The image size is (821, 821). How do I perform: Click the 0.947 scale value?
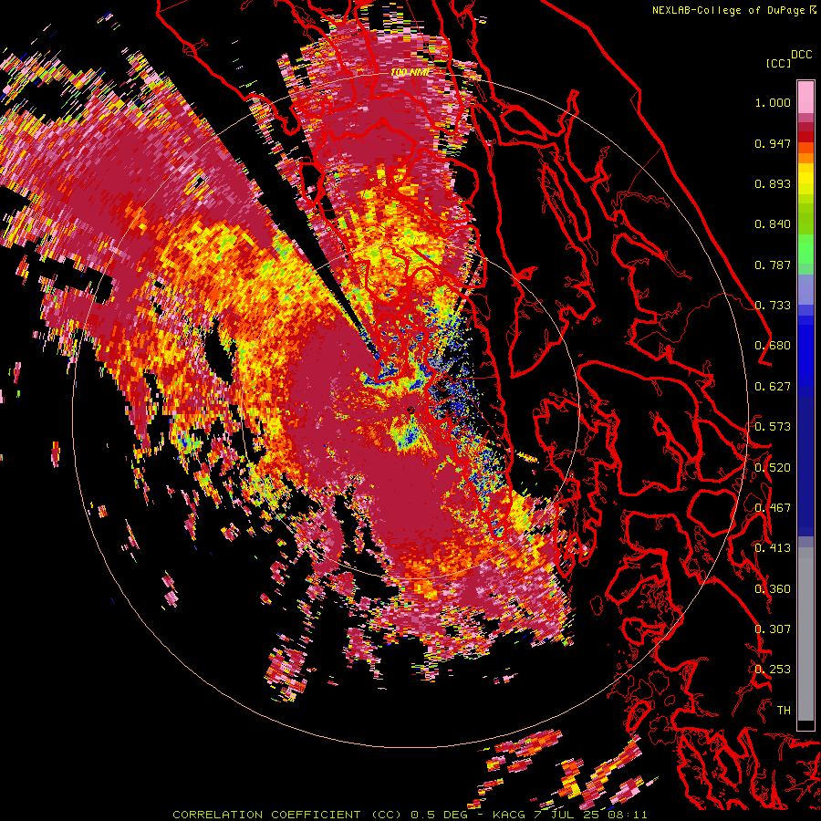(773, 143)
